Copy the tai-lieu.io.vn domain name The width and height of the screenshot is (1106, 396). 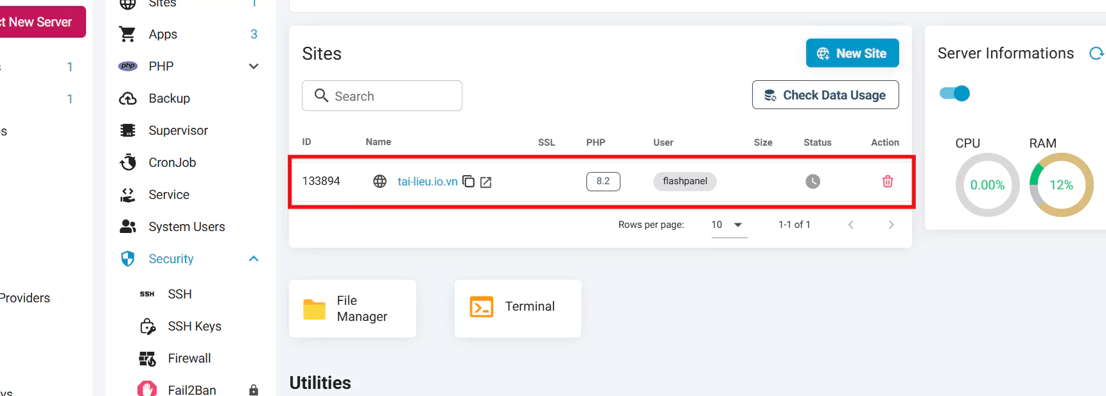(469, 182)
